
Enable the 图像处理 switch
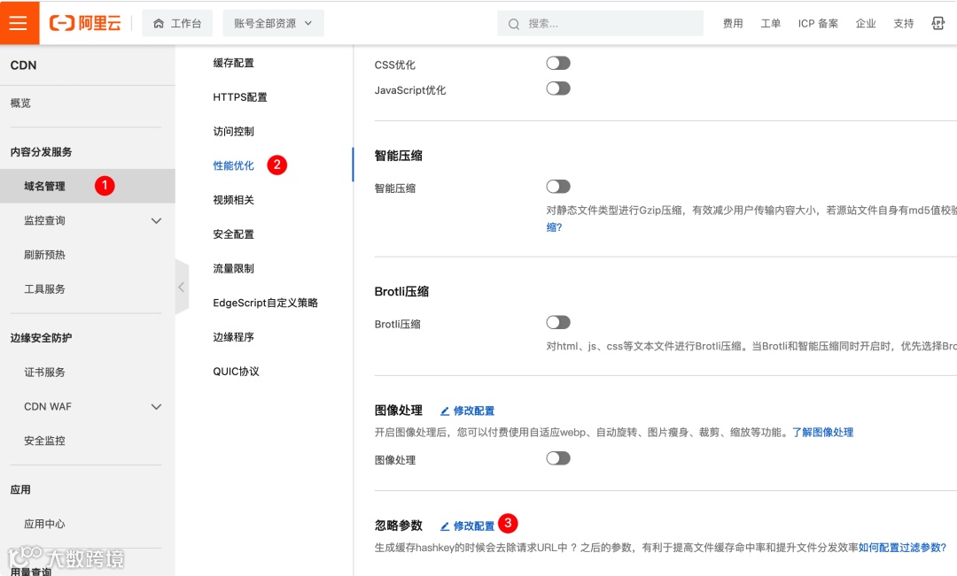558,458
